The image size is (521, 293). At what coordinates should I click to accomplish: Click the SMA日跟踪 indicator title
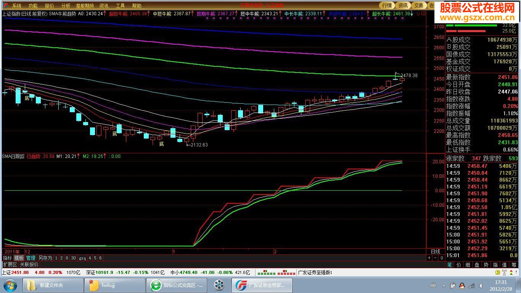pyautogui.click(x=13, y=156)
